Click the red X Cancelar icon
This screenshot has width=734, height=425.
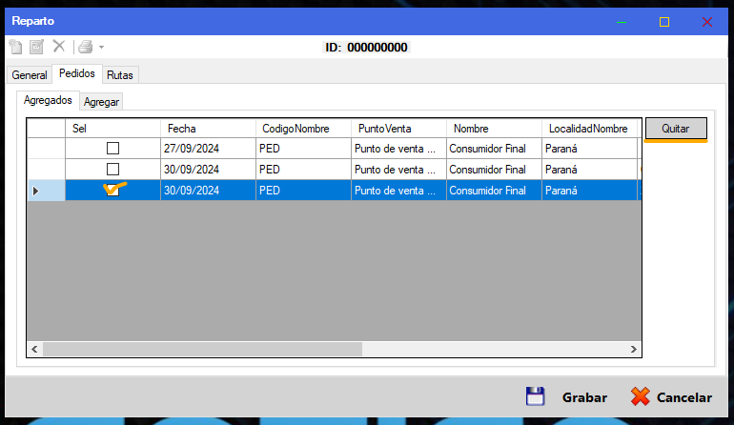641,397
